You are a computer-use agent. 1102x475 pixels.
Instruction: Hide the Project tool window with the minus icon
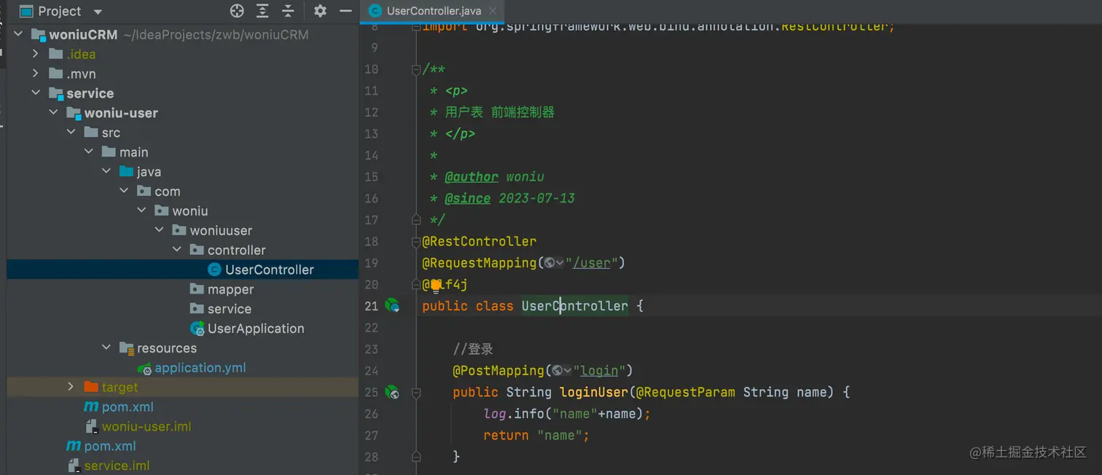(345, 11)
